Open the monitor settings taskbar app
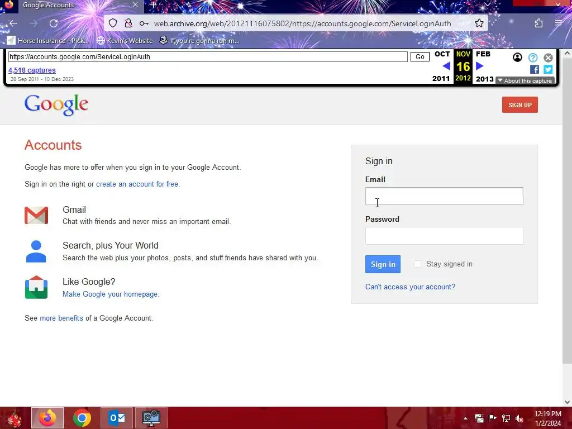Screen dimensions: 572x429 [x=151, y=418]
